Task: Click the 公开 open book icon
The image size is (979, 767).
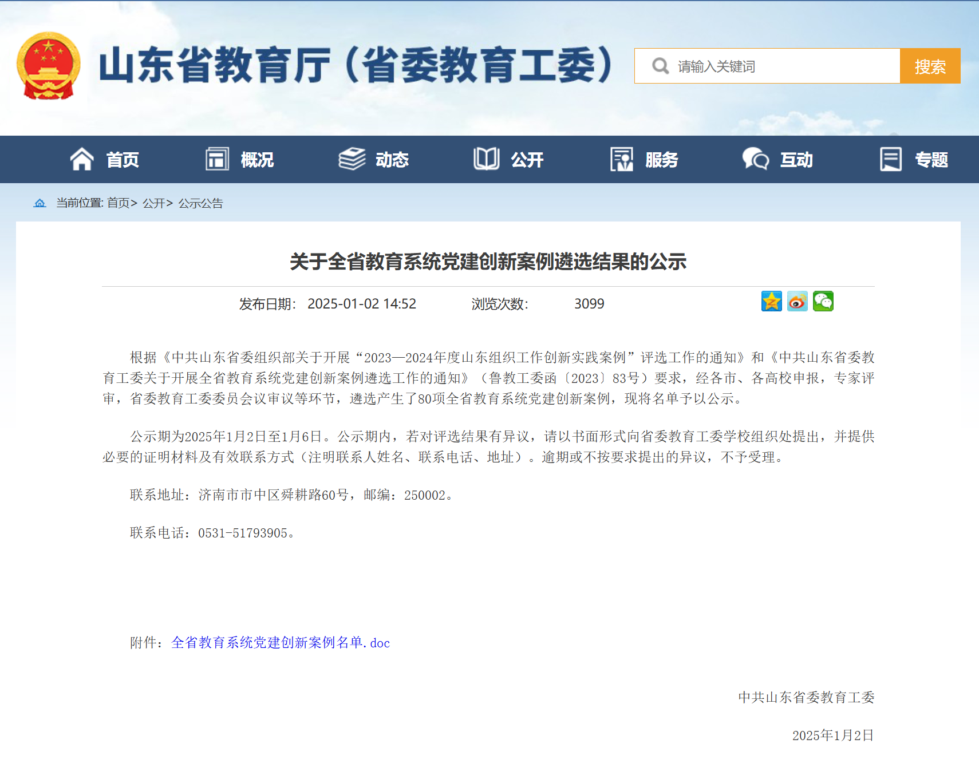Action: (x=487, y=159)
